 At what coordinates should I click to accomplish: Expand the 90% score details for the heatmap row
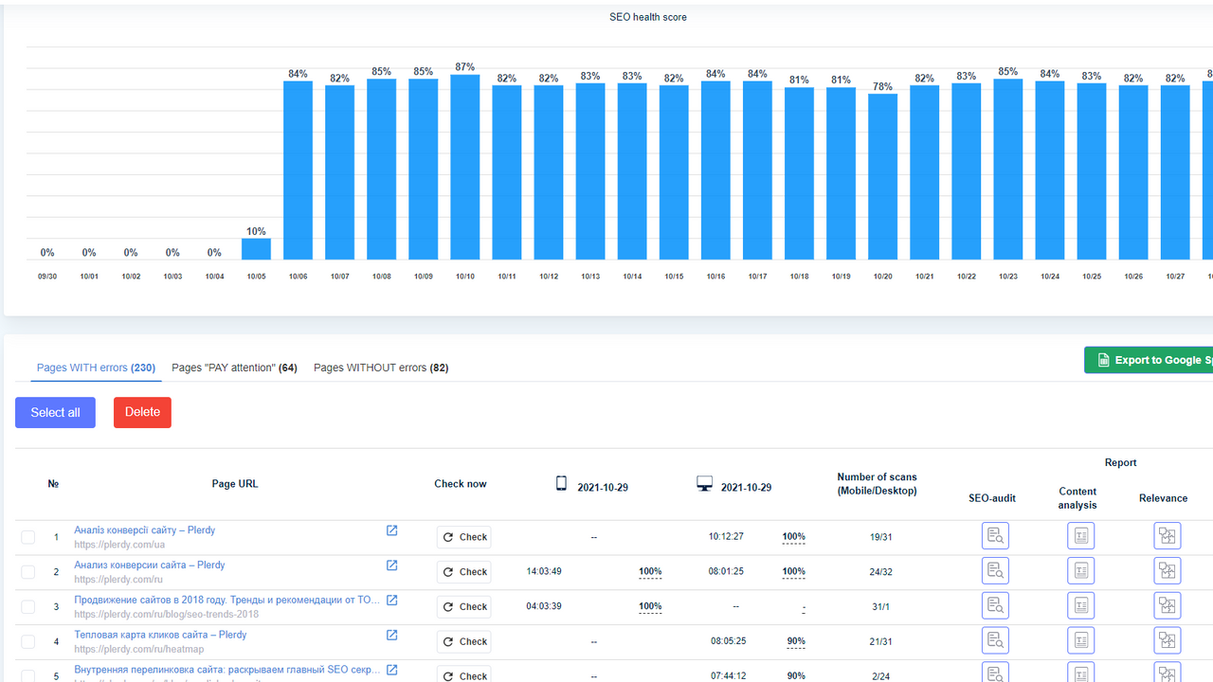(x=795, y=641)
